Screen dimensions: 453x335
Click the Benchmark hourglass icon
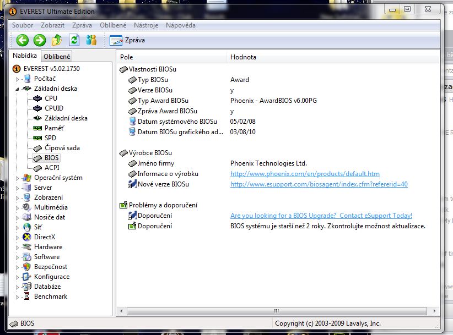coord(27,296)
